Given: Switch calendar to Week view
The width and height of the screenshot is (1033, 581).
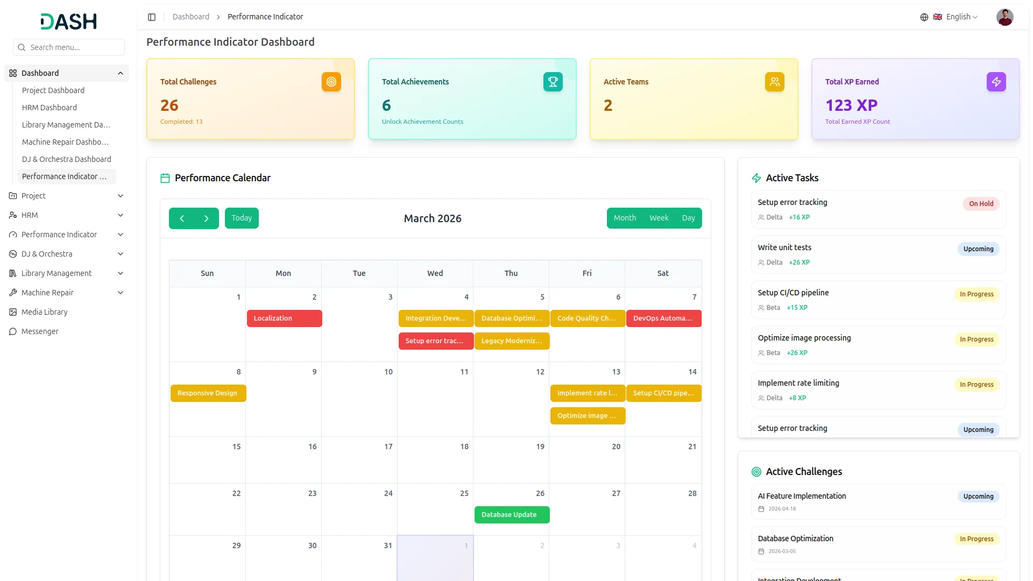Looking at the screenshot, I should tap(659, 218).
